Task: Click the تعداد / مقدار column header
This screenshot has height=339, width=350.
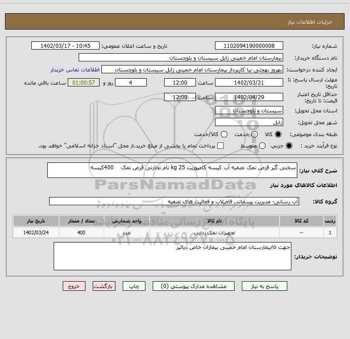Action: click(81, 221)
